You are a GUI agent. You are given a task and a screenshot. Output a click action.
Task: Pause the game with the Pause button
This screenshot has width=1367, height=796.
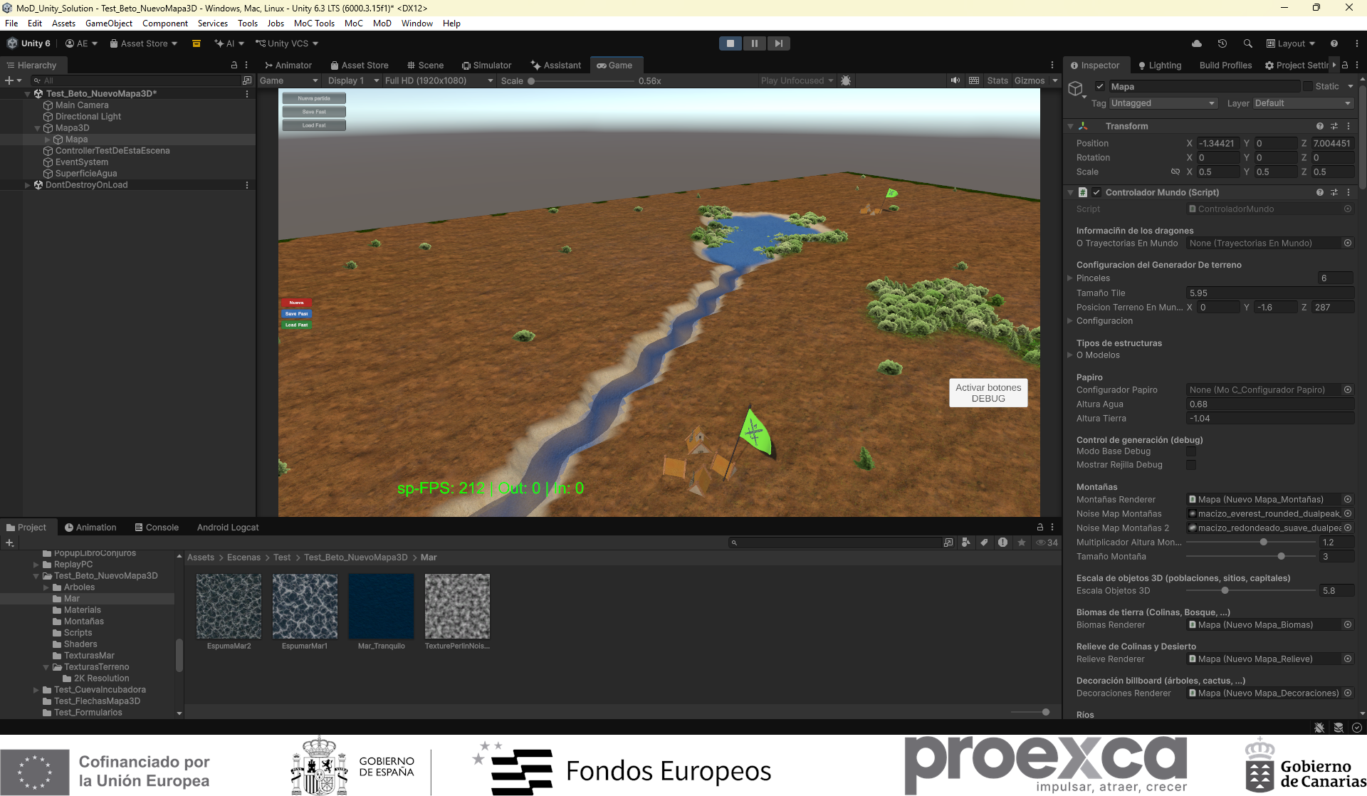pos(755,43)
